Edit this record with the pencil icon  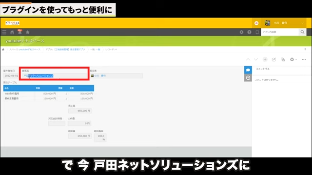coord(274,59)
